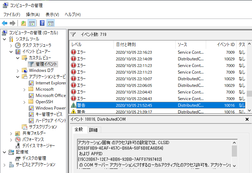Expand the Windows ログ tree node

pyautogui.click(x=17, y=70)
